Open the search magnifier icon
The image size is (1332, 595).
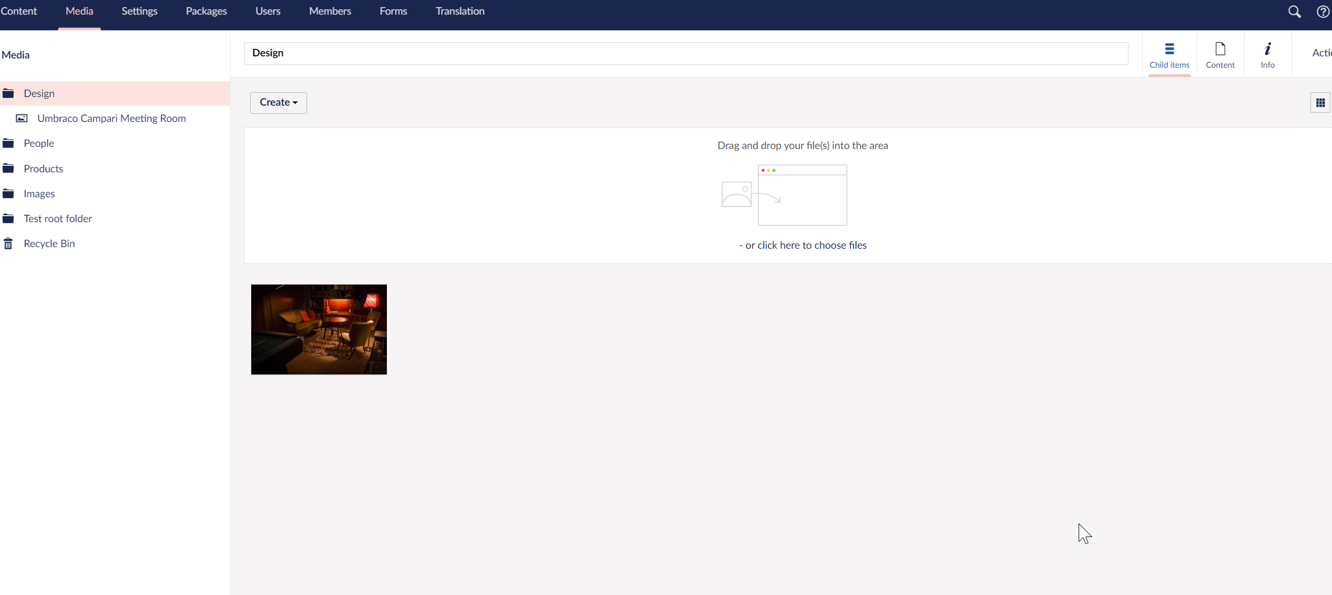point(1294,11)
